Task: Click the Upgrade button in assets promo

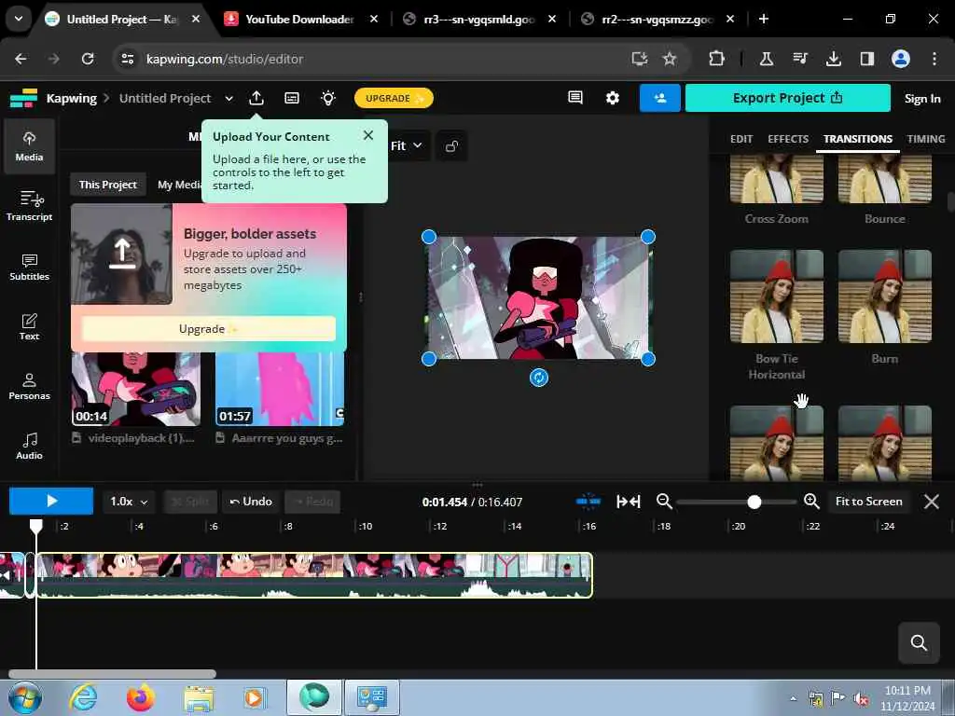Action: pos(208,329)
